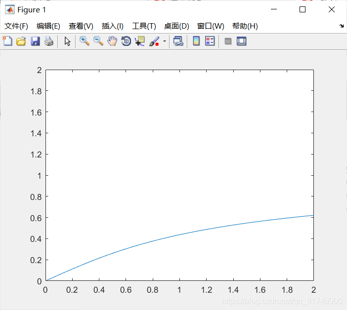Minimize the Figure 1 window
The height and width of the screenshot is (310, 347).
pyautogui.click(x=274, y=9)
